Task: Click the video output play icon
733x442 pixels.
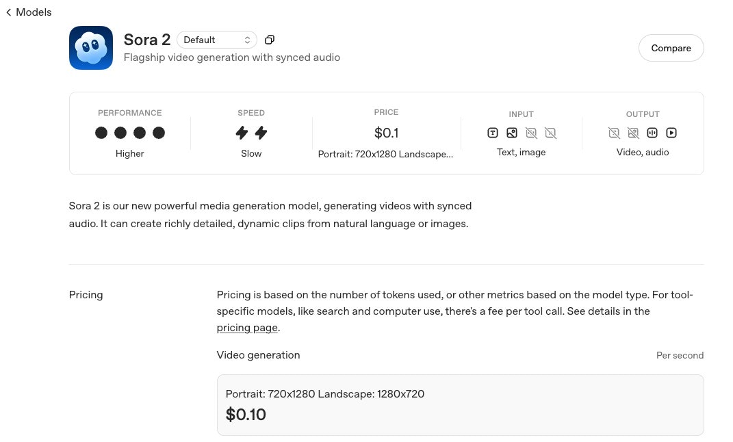Action: point(671,133)
